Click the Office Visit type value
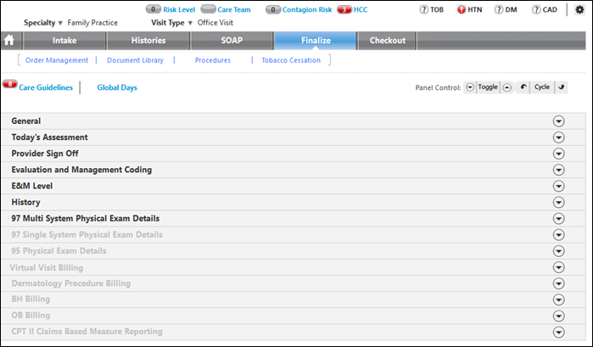This screenshot has width=593, height=347. pyautogui.click(x=215, y=23)
